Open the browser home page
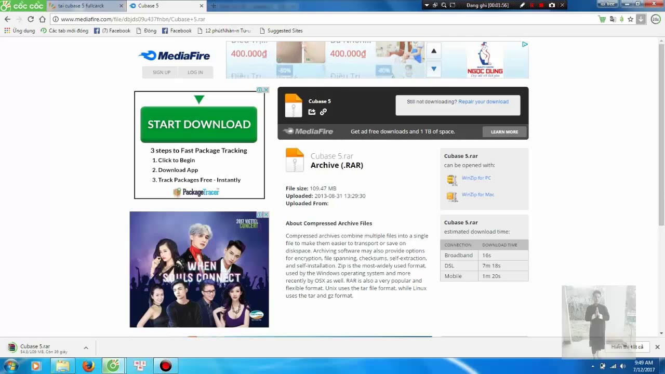 coord(43,19)
